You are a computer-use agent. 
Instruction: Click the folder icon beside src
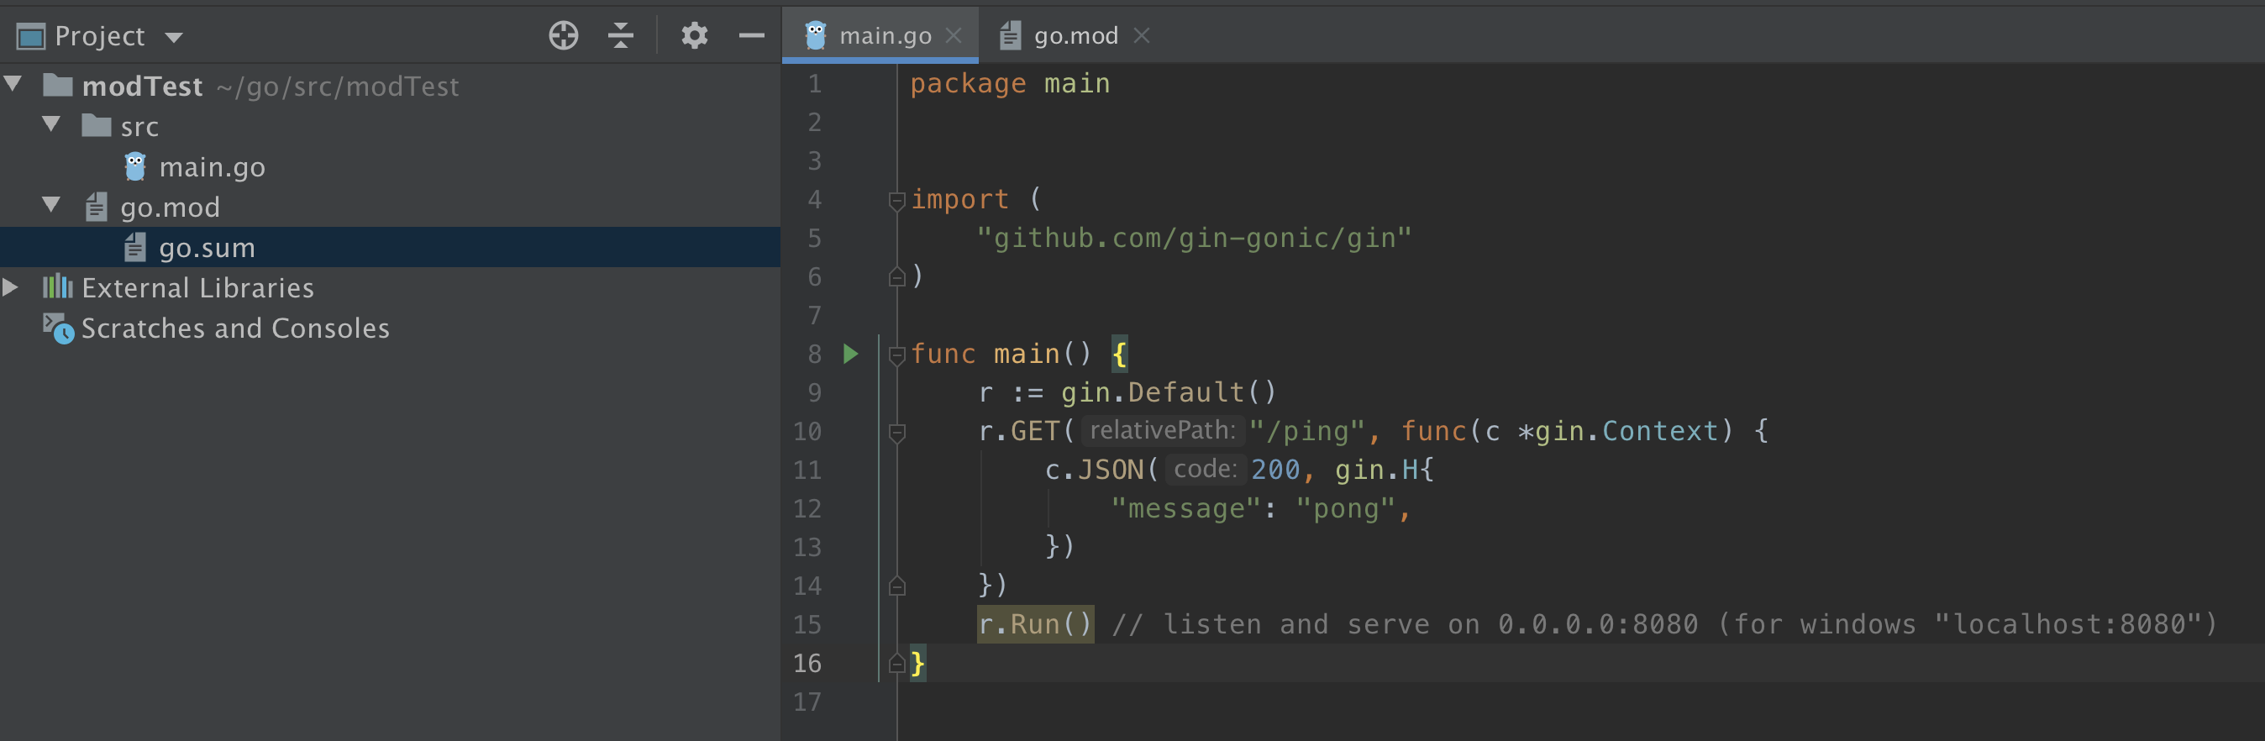96,126
